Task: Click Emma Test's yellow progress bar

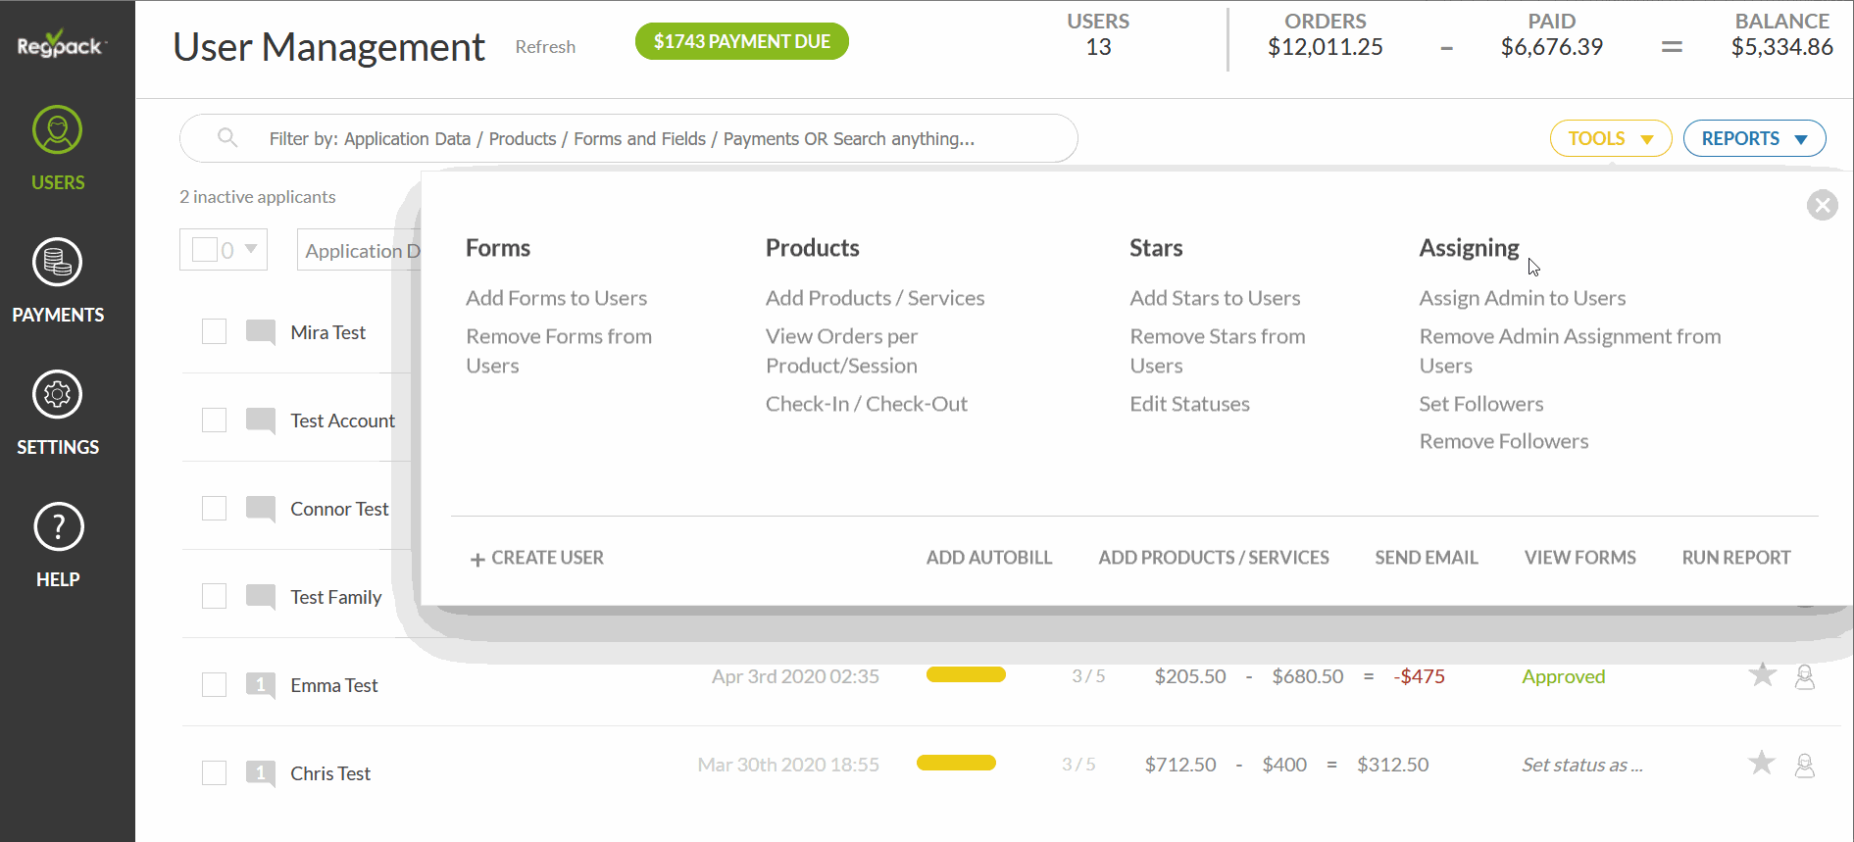Action: pos(966,674)
